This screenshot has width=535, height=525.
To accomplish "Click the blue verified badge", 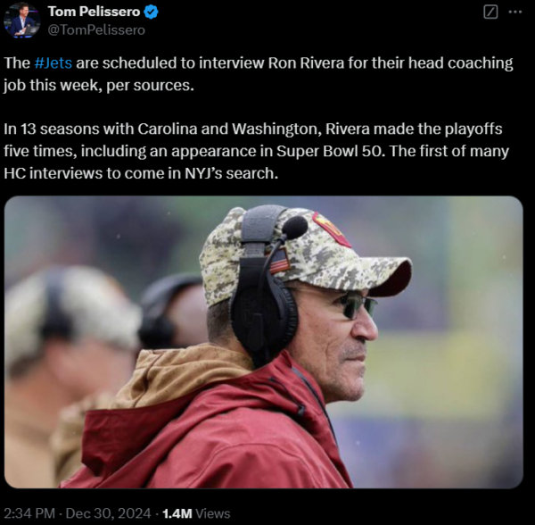I will [x=152, y=12].
